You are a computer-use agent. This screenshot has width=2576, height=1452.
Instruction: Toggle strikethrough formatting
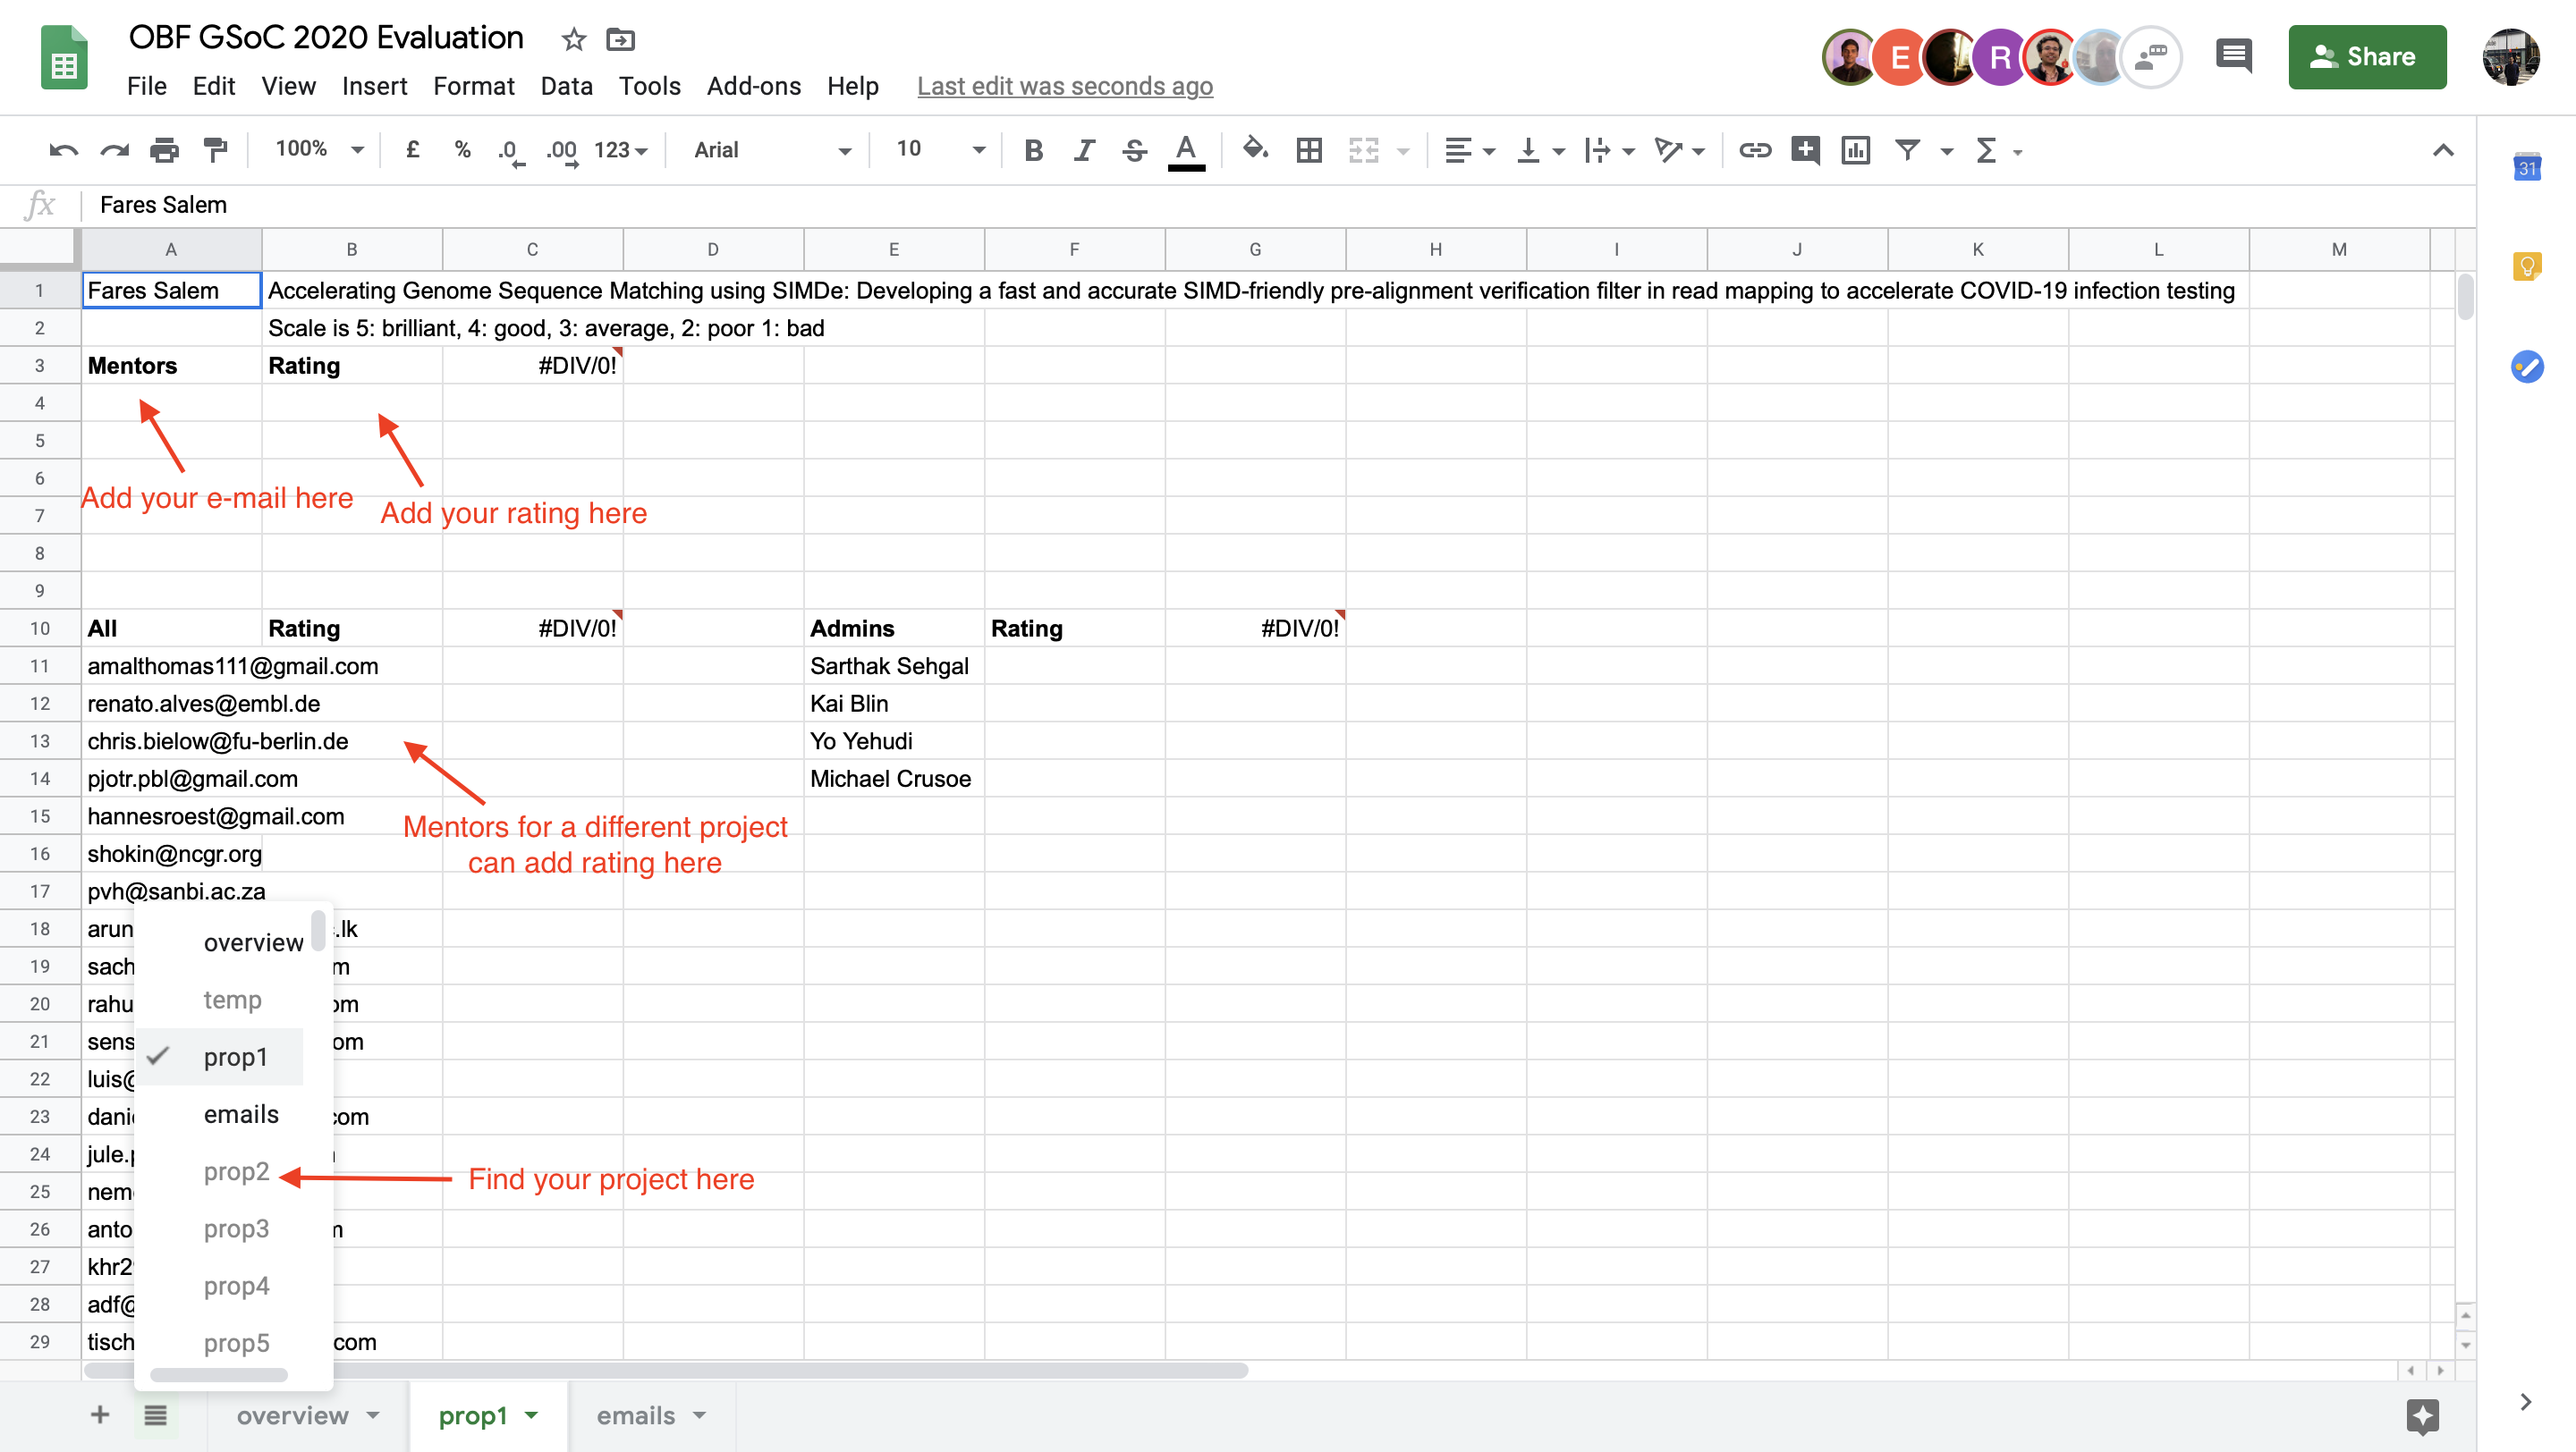point(1134,150)
